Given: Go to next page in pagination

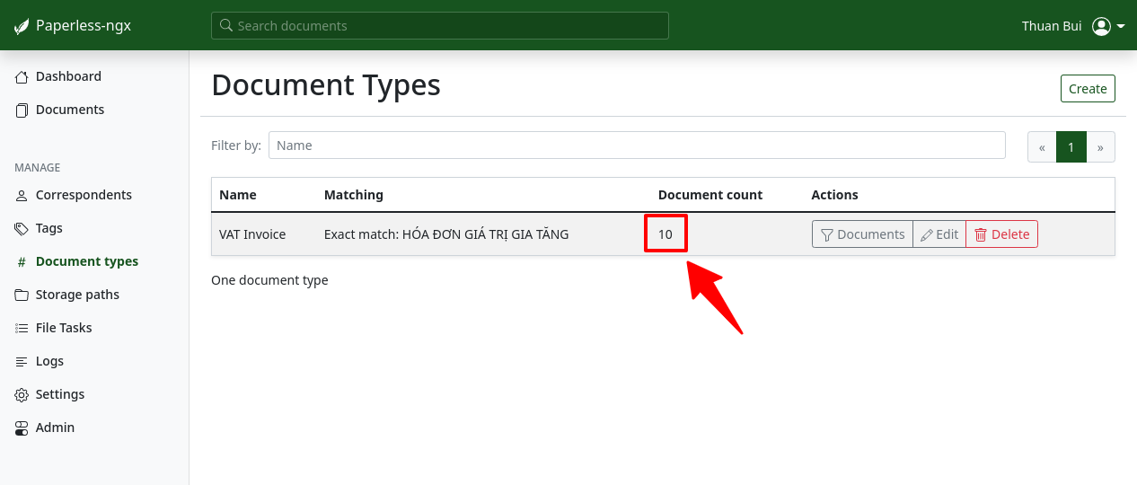Looking at the screenshot, I should click(1100, 147).
